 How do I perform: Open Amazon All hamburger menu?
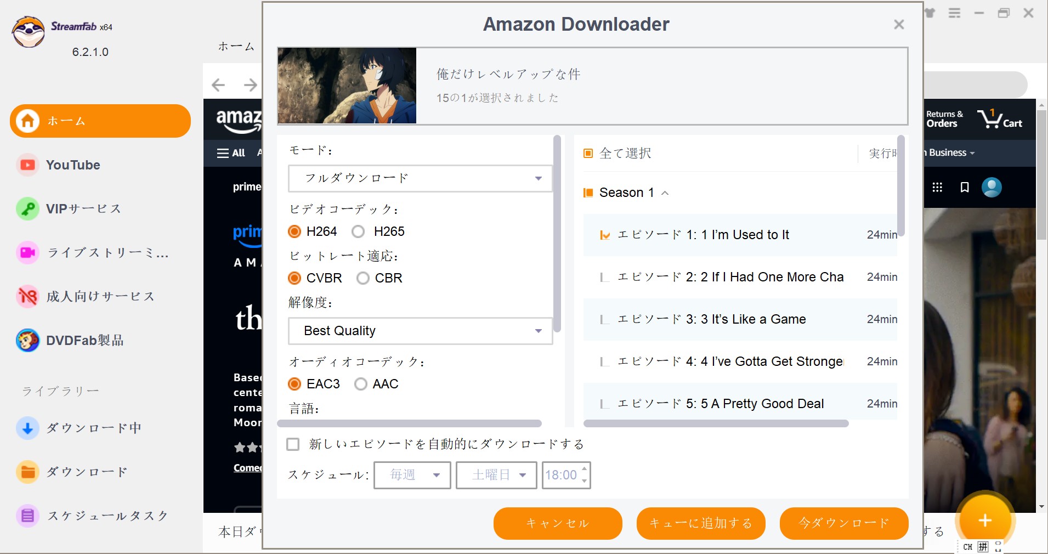tap(231, 153)
